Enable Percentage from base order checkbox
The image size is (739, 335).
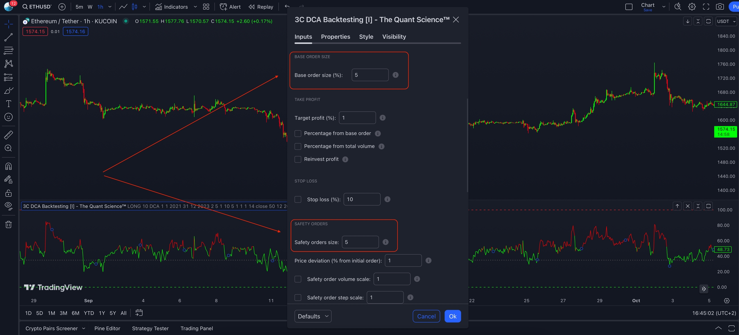coord(298,133)
